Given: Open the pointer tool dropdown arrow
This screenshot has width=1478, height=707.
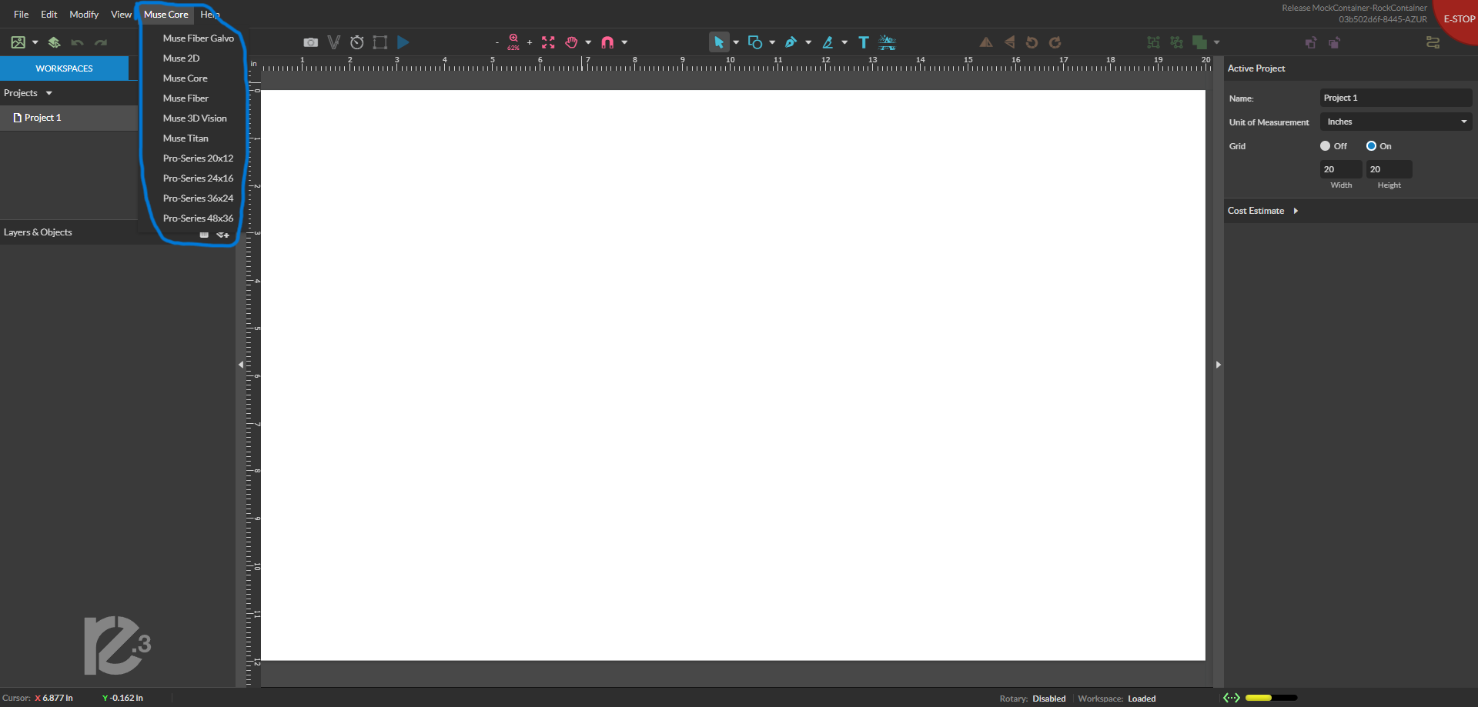Looking at the screenshot, I should coord(736,42).
